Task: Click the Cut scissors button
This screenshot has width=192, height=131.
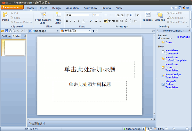Action: [x=14, y=13]
